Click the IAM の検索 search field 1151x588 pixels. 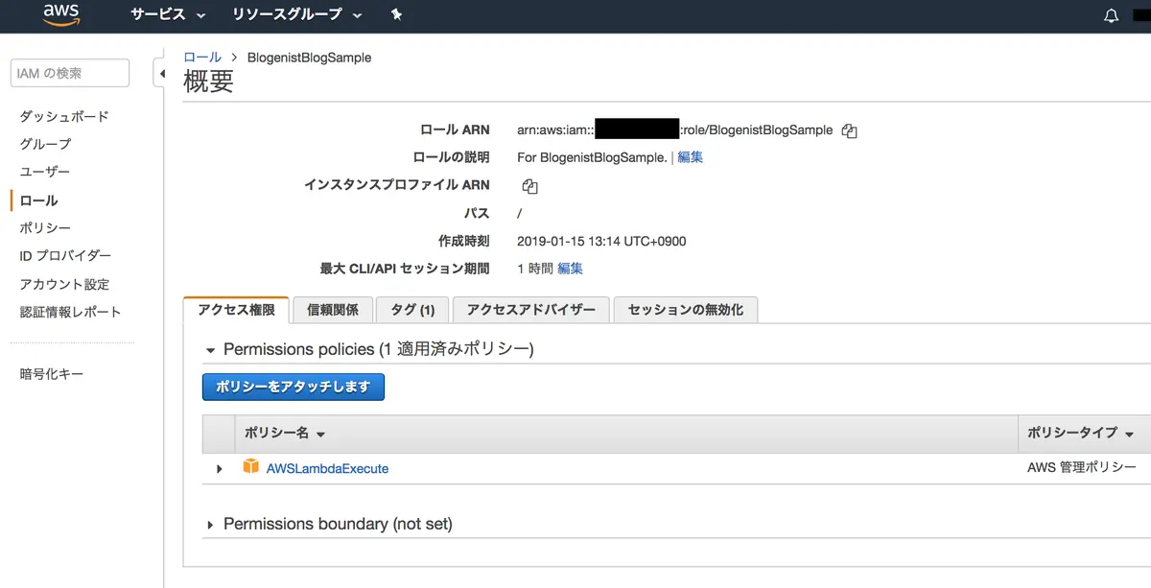click(69, 73)
